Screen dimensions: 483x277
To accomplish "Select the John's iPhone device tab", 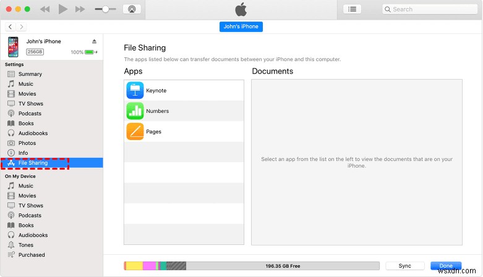I will [x=241, y=27].
